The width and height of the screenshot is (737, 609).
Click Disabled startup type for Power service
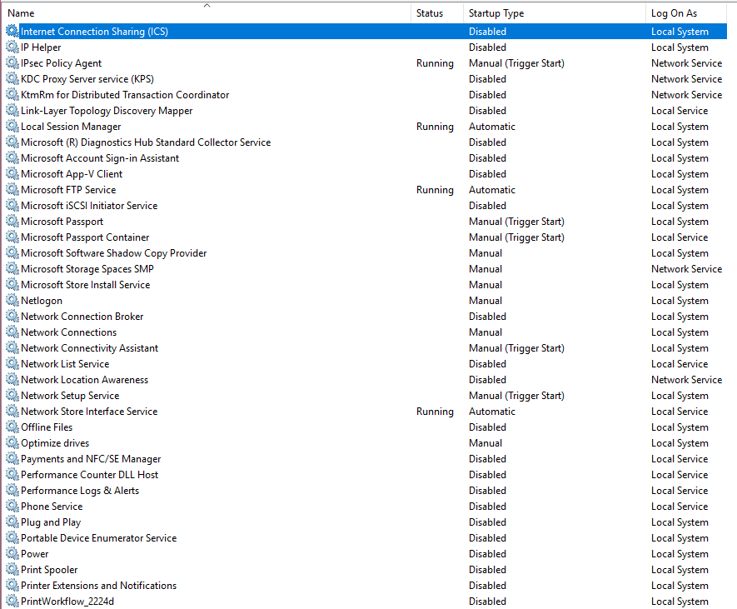coord(487,554)
